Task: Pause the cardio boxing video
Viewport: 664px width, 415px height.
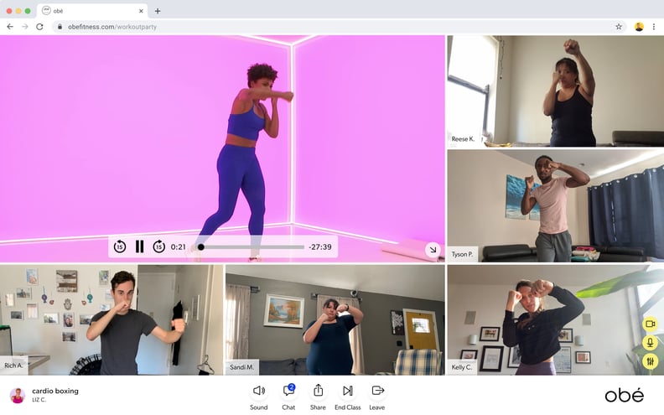Action: (139, 246)
